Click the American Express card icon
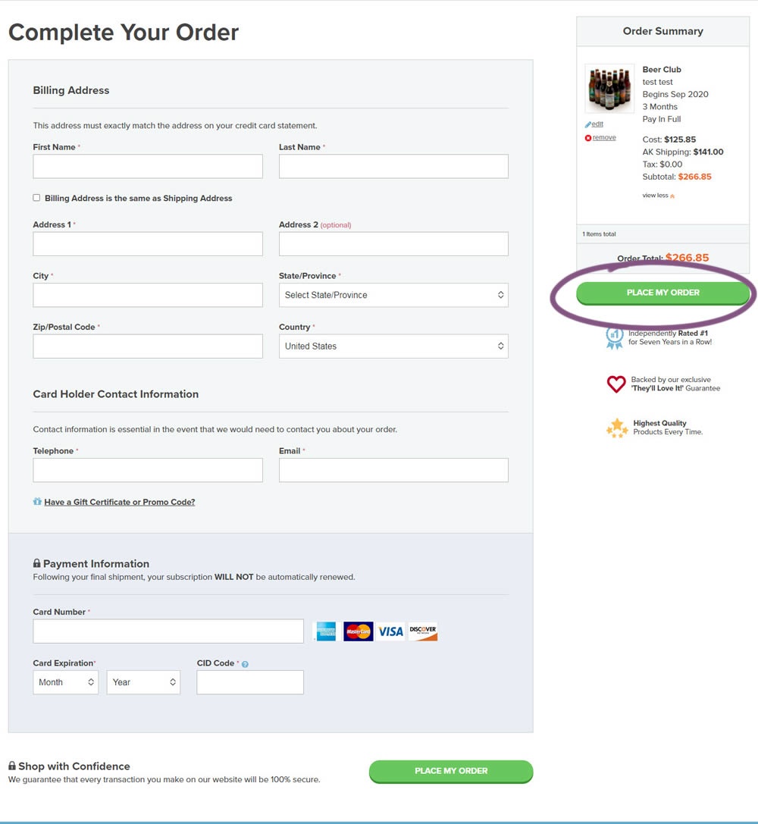The width and height of the screenshot is (758, 824). pos(325,631)
